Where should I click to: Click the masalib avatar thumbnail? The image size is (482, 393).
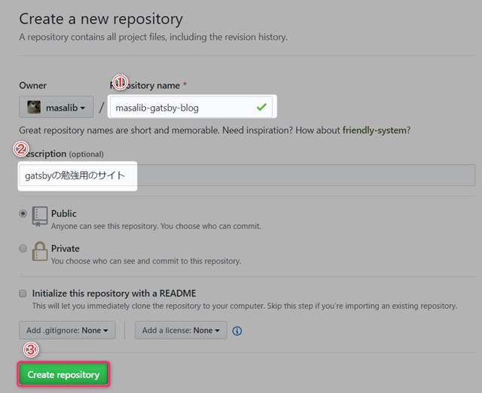point(34,107)
